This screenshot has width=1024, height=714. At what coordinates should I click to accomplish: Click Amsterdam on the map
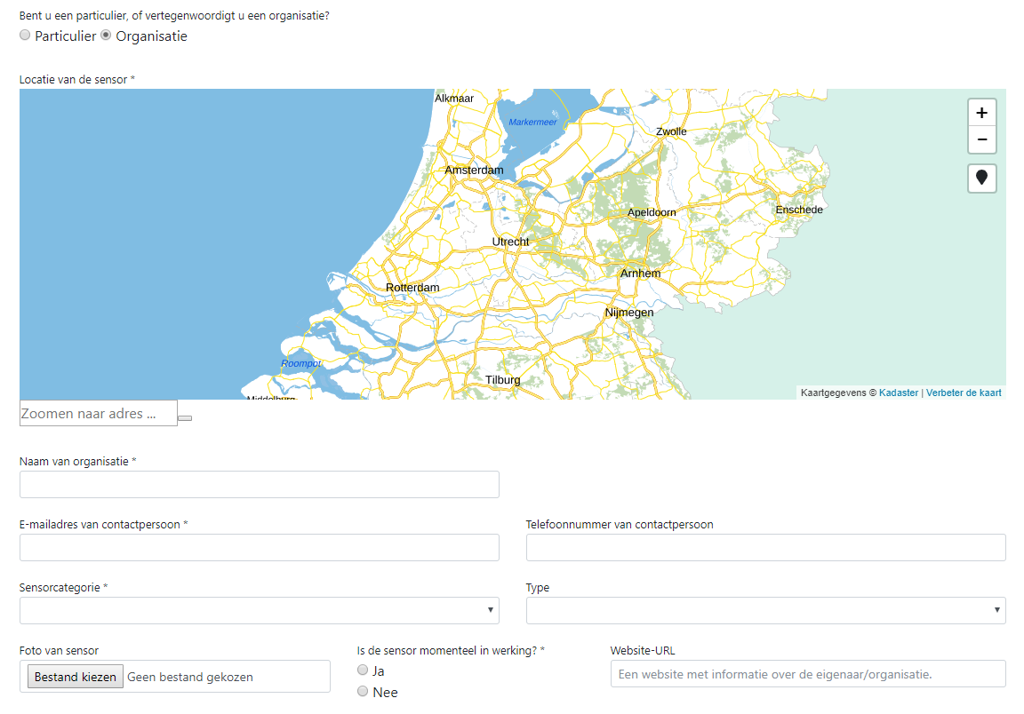point(474,171)
